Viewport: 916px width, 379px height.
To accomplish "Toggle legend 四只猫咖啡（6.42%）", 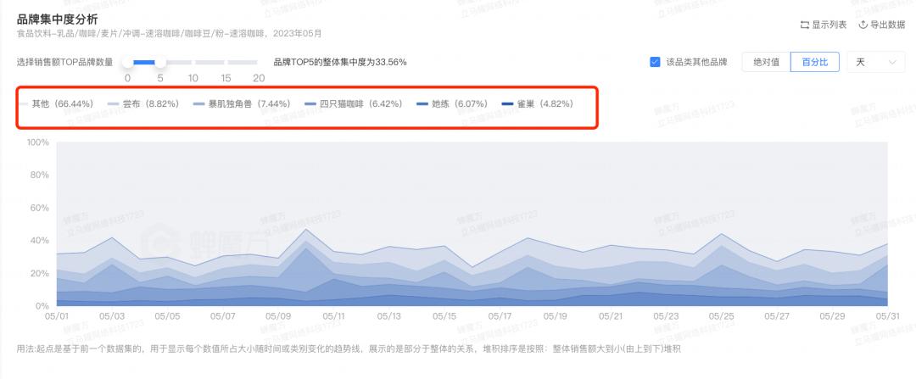I will click(x=354, y=104).
